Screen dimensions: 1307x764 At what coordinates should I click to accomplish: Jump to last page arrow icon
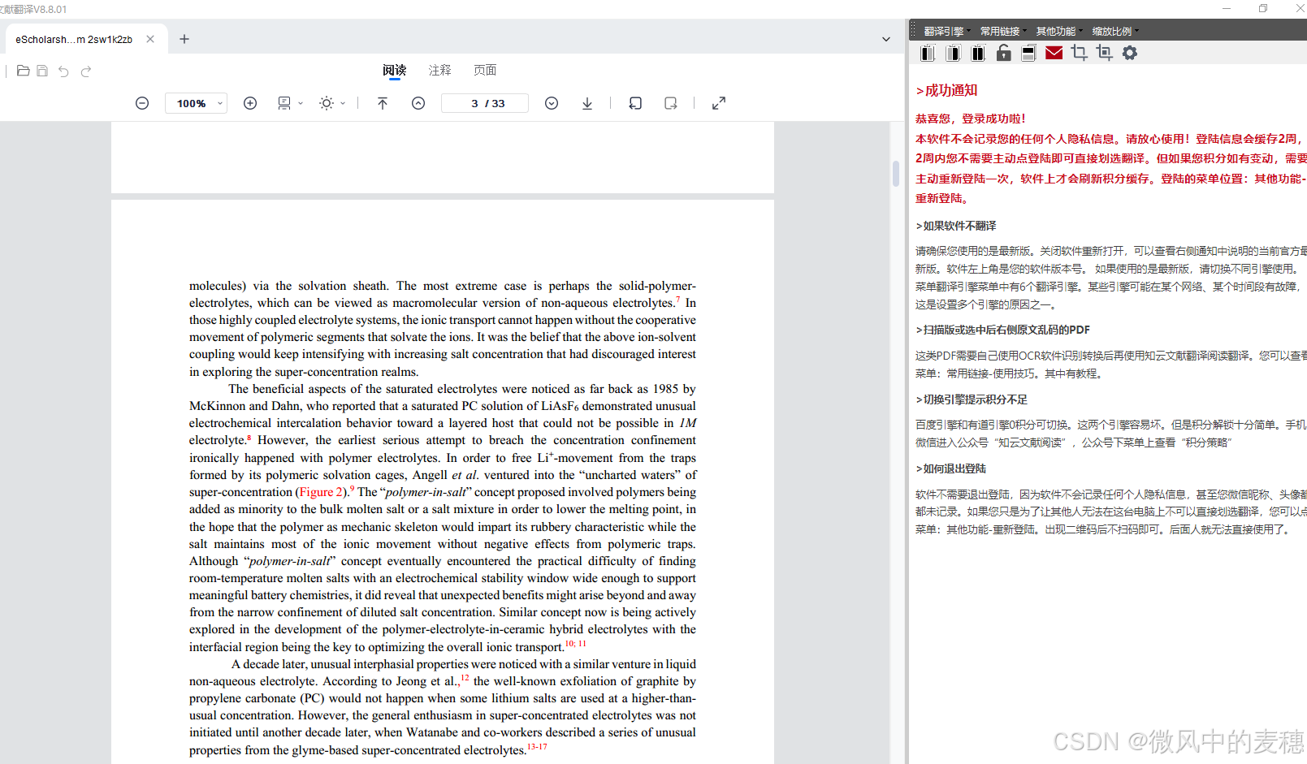pyautogui.click(x=587, y=103)
